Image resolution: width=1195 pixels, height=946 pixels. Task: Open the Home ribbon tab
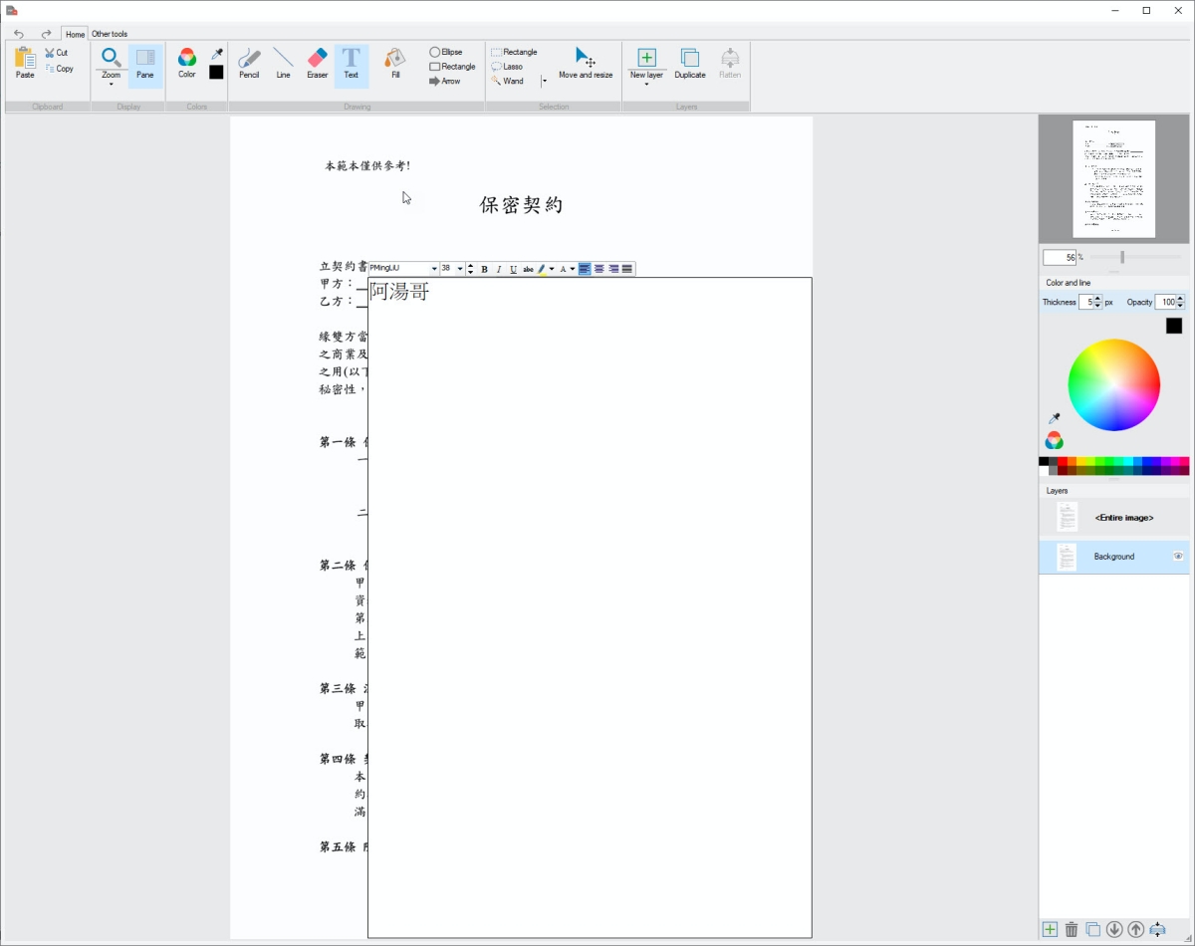coord(75,34)
